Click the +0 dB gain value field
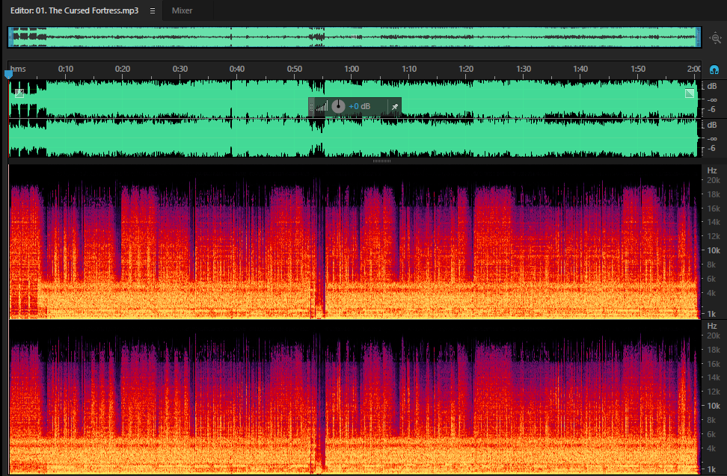The image size is (727, 476). pyautogui.click(x=360, y=107)
